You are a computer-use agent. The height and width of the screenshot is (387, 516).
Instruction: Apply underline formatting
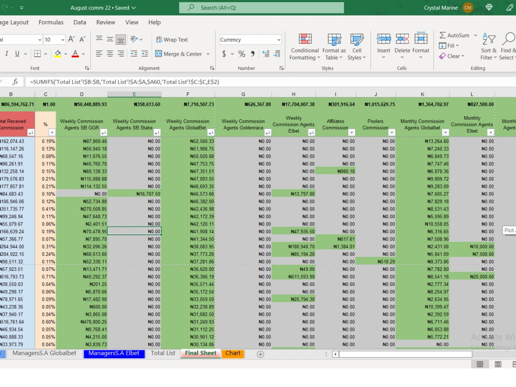(17, 54)
